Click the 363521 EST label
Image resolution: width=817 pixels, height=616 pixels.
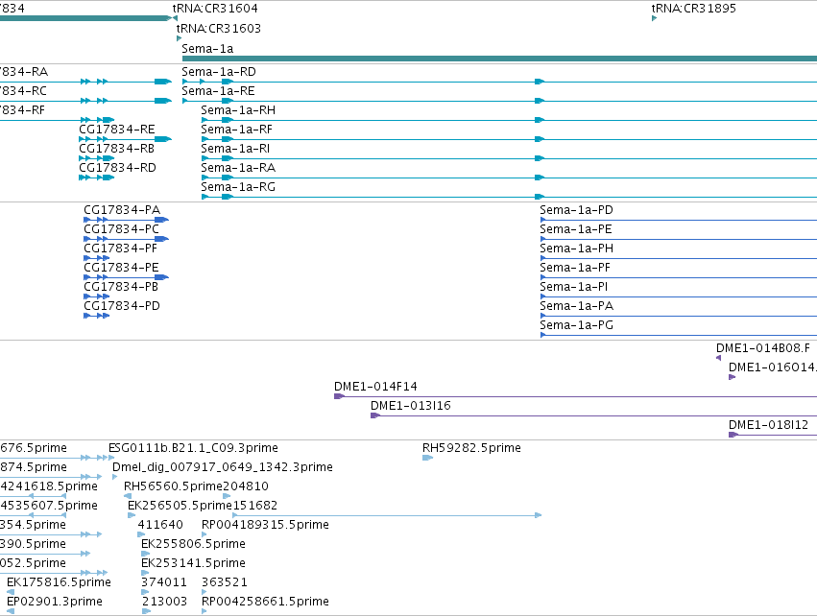tap(225, 582)
